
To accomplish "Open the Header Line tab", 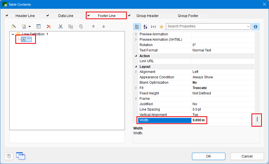I will pyautogui.click(x=25, y=16).
